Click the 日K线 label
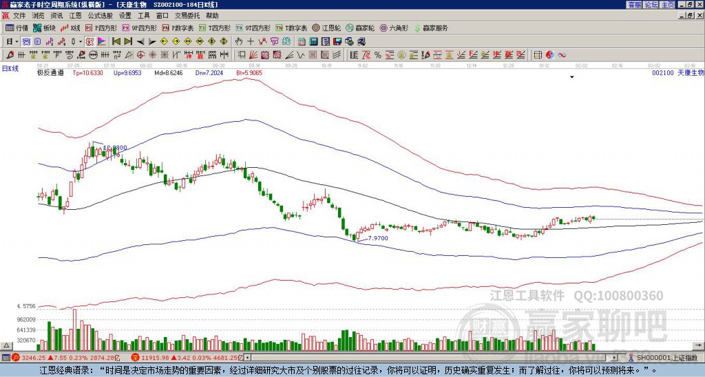Viewport: 705px width, 377px height. tap(10, 69)
